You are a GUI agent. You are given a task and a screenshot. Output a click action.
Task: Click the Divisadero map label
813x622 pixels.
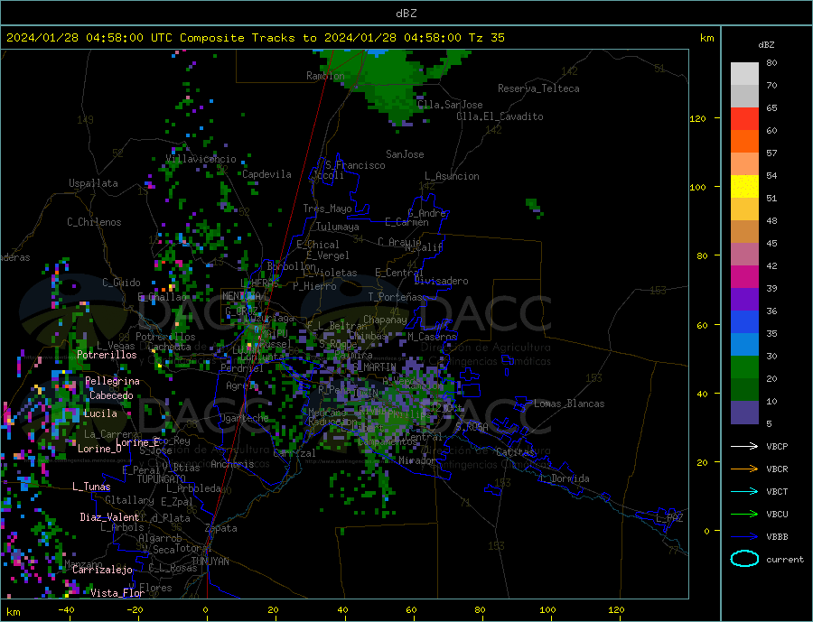click(441, 281)
